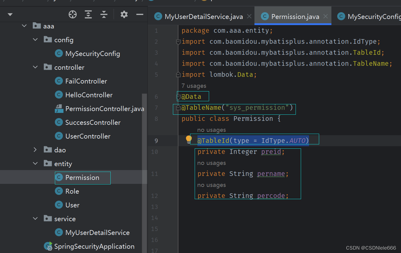Click the Expand All icon in project panel

88,14
